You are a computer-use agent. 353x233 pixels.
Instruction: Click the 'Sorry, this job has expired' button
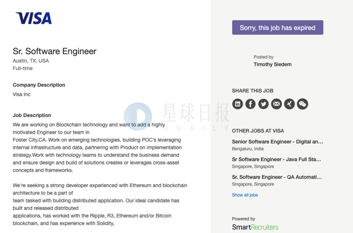point(278,27)
